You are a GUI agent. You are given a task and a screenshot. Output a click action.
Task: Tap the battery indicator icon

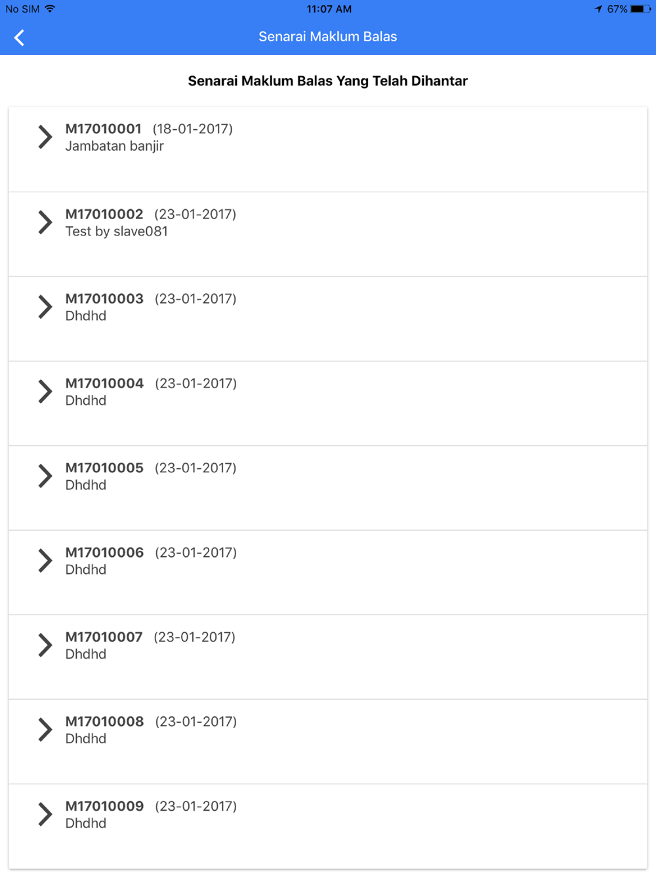[x=640, y=9]
